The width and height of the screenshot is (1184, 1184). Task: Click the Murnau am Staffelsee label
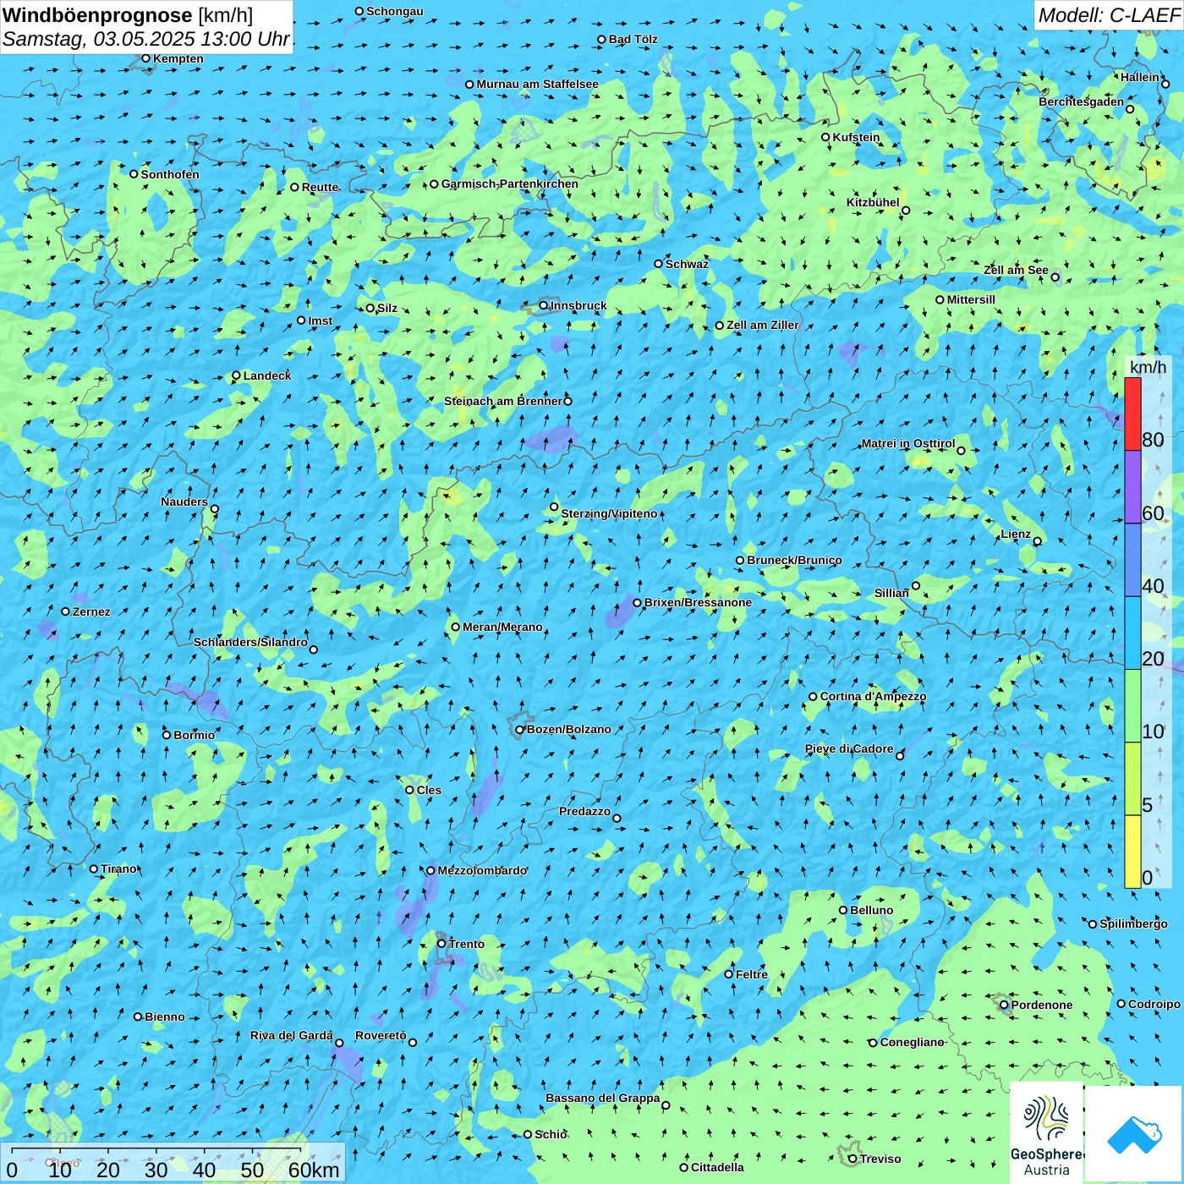[537, 84]
